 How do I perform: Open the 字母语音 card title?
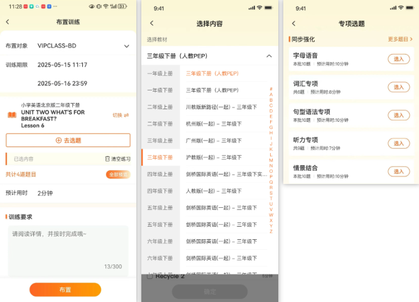tap(305, 55)
